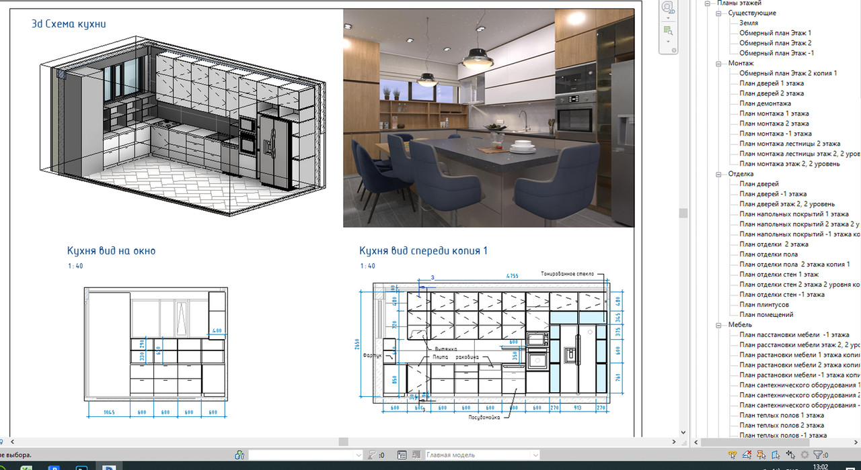Open План монтажа 1 этажа

pos(774,113)
